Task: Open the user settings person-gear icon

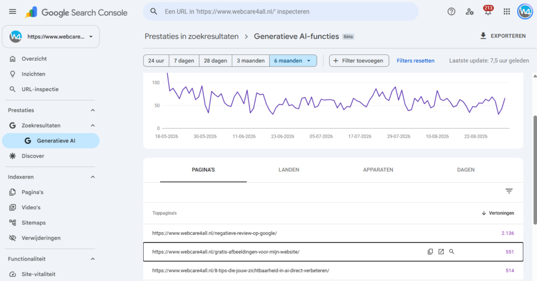Action: pyautogui.click(x=469, y=12)
